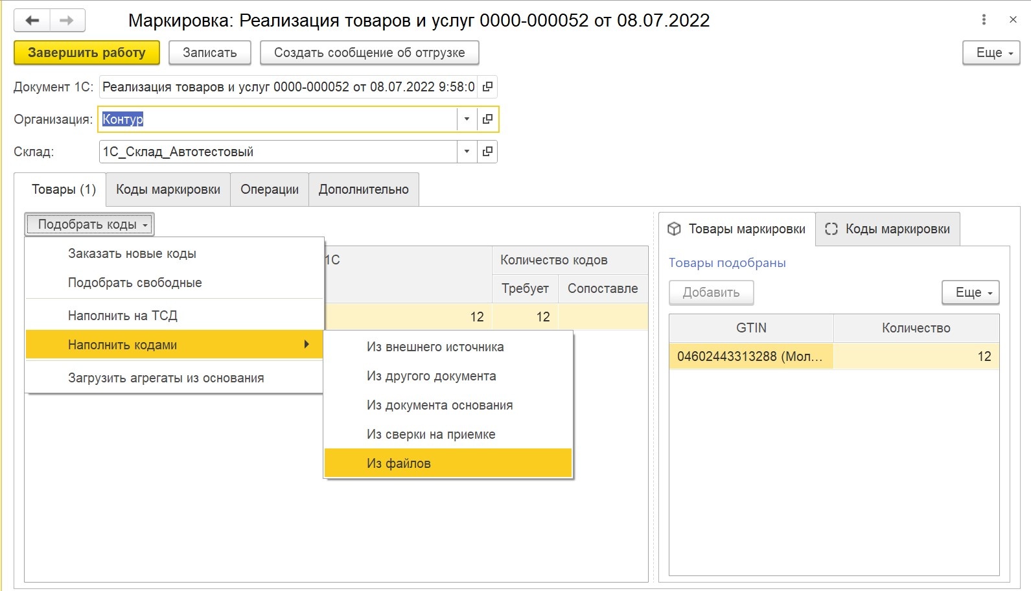Choose Заказать новые коды
Viewport: 1031px width, 591px height.
tap(174, 253)
